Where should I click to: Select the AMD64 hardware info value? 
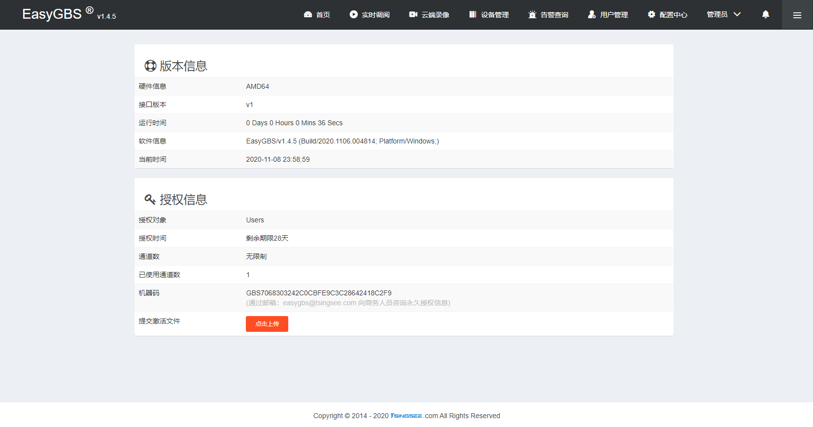coord(258,86)
